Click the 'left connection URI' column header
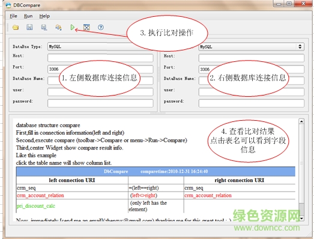This screenshot has width=314, height=239. point(72,180)
